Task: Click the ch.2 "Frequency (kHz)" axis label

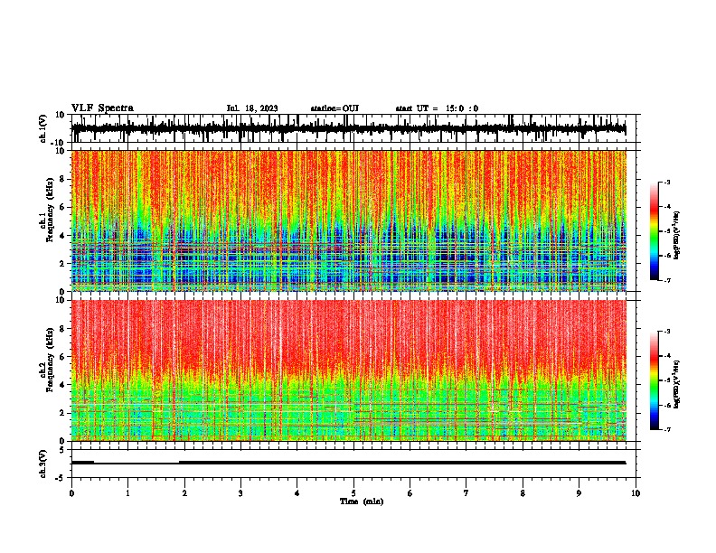Action: pyautogui.click(x=50, y=360)
